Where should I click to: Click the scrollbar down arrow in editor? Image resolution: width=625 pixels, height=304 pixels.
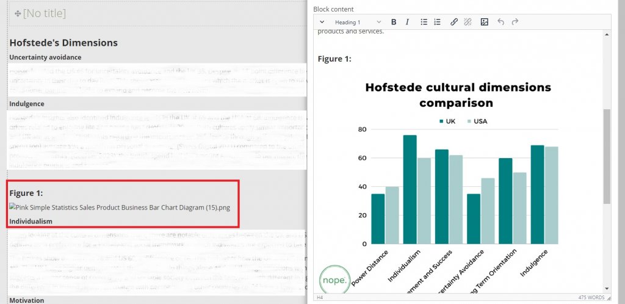pos(606,288)
